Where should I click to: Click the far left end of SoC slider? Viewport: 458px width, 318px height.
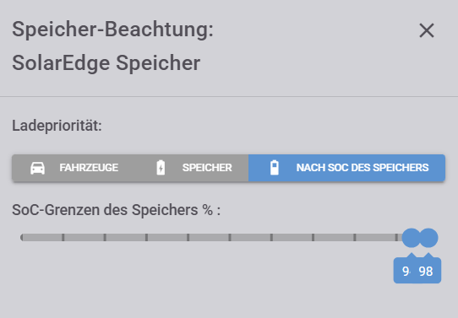tap(22, 238)
